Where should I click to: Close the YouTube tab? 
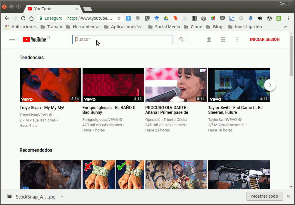pos(77,9)
